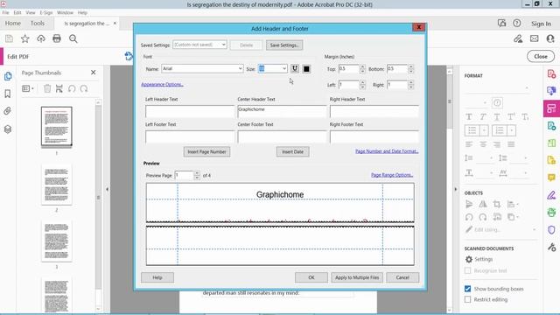
Task: Open the More Tools wrench icon in the right rail
Action: (551, 247)
